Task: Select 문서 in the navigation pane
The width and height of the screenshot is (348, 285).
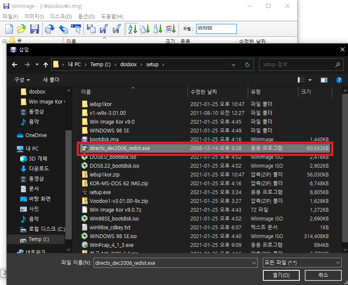Action: [29, 189]
